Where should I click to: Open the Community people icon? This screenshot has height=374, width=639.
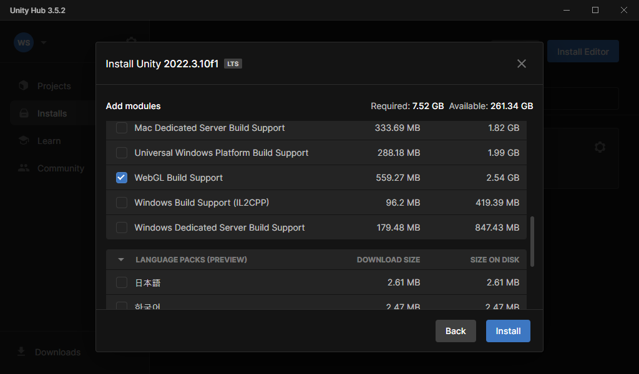pyautogui.click(x=24, y=168)
